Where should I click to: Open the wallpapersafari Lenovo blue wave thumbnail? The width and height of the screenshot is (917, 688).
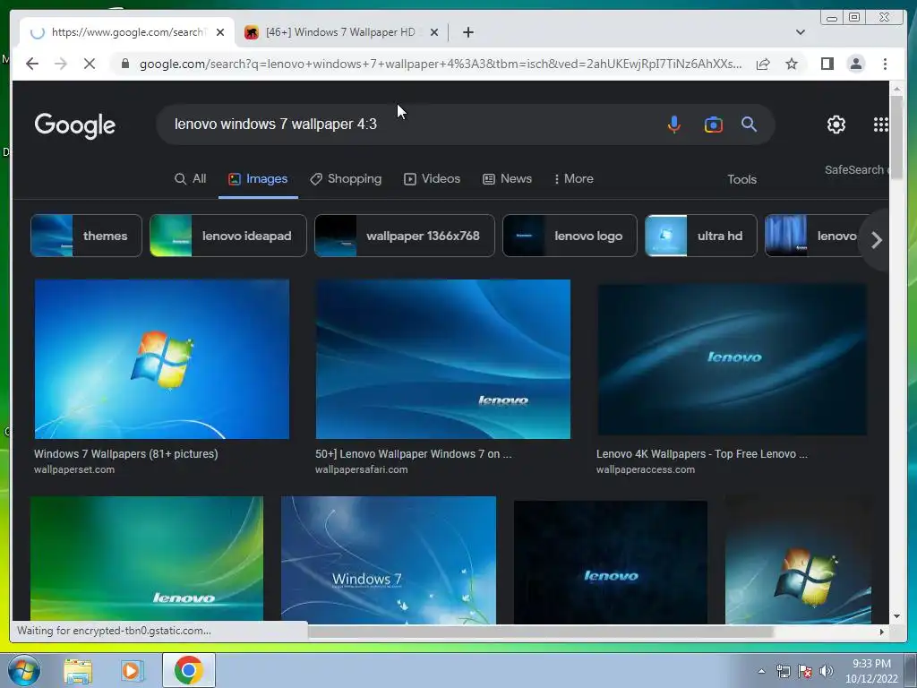(x=442, y=359)
